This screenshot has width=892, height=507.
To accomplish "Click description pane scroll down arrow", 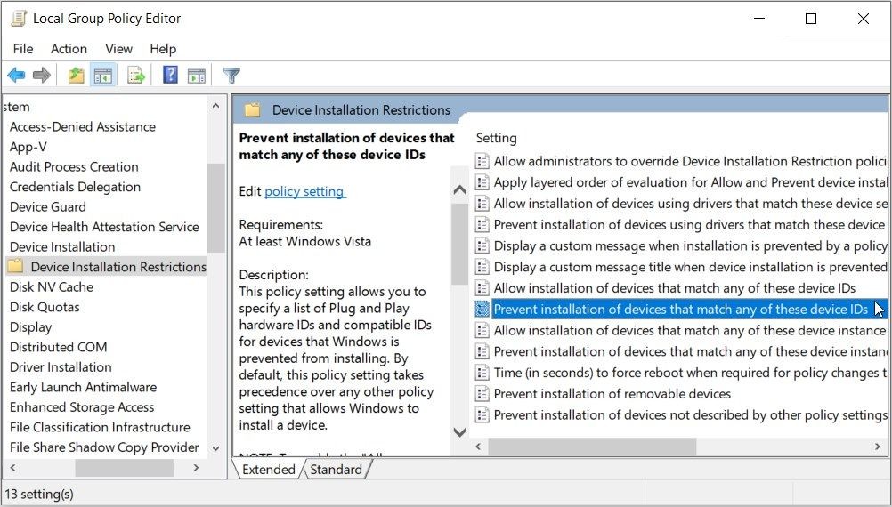I will coord(459,432).
